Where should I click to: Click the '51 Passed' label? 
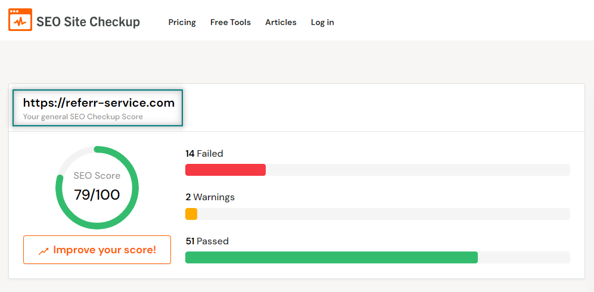pyautogui.click(x=207, y=241)
